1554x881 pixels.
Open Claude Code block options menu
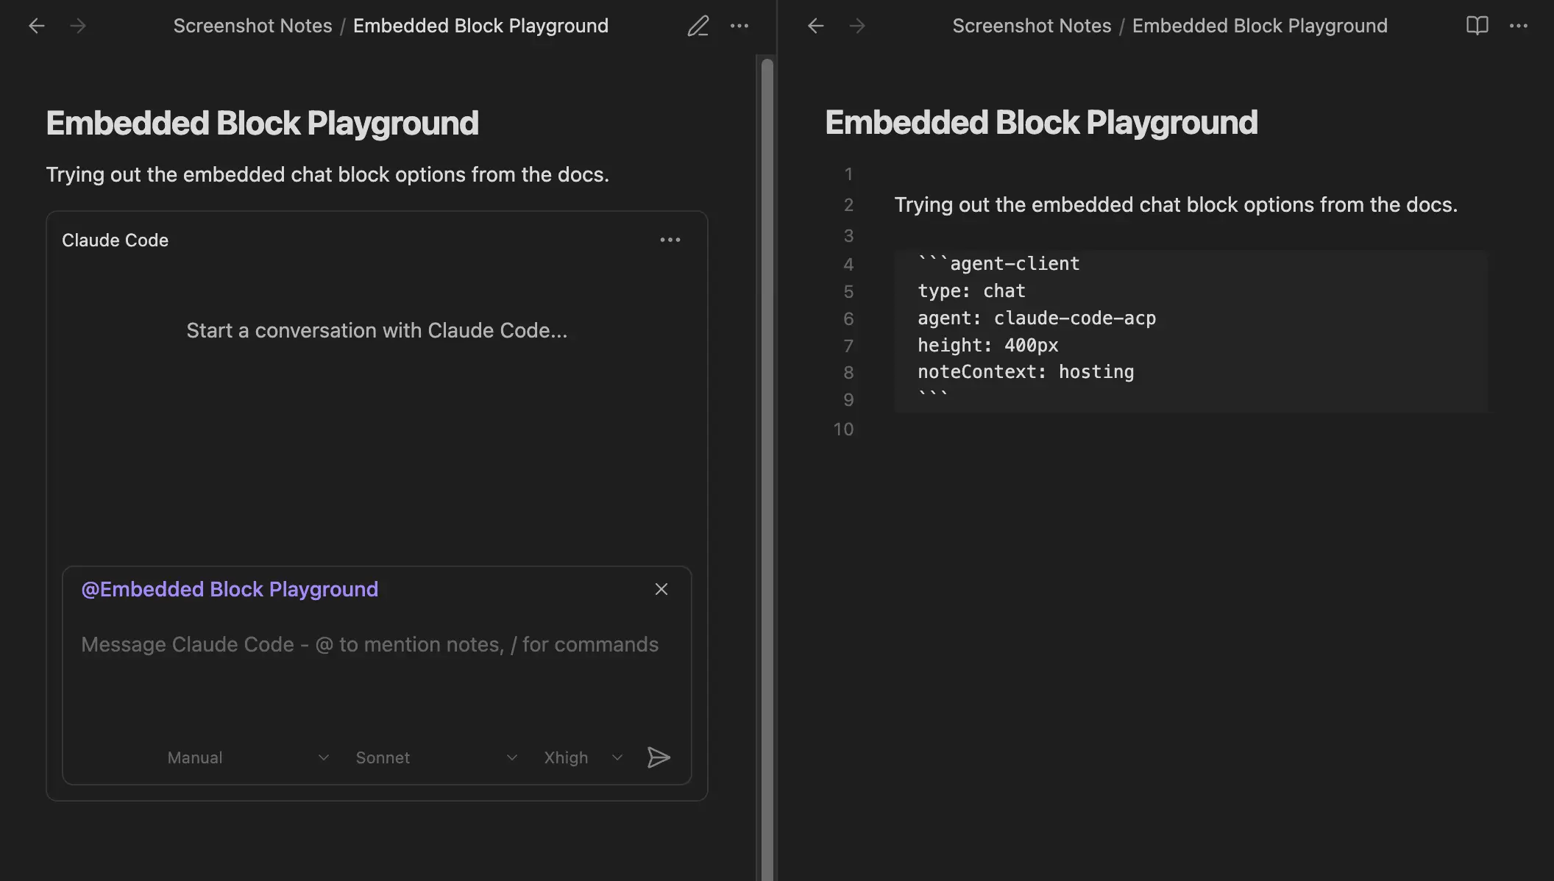(670, 240)
